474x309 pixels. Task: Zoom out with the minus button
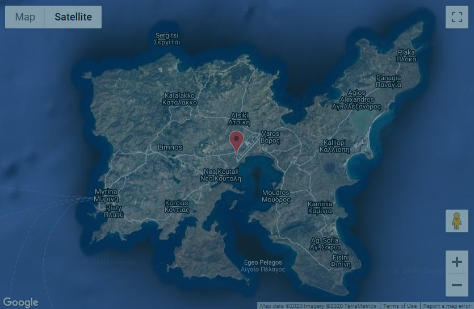click(x=457, y=285)
